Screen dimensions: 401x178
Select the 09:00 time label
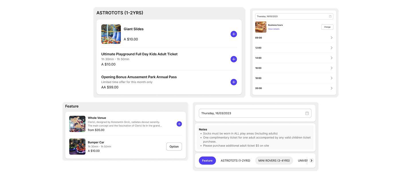[258, 38]
